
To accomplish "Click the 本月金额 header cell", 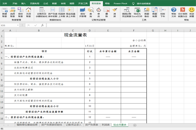I will tap(134, 51).
